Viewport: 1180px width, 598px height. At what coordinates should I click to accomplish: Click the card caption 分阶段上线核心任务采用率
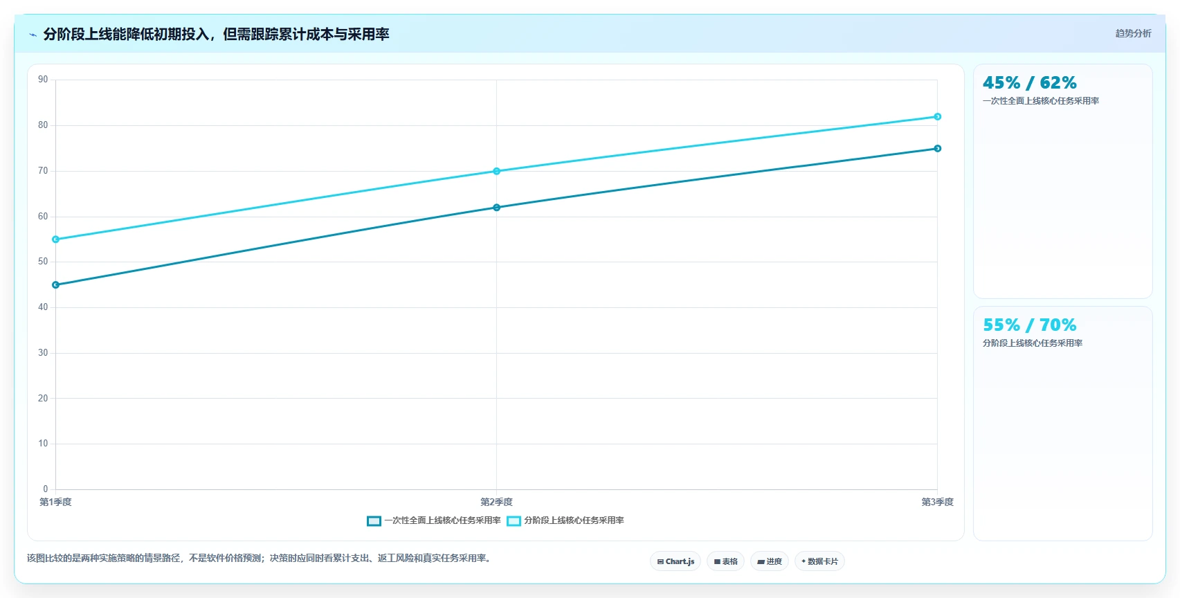point(1033,343)
